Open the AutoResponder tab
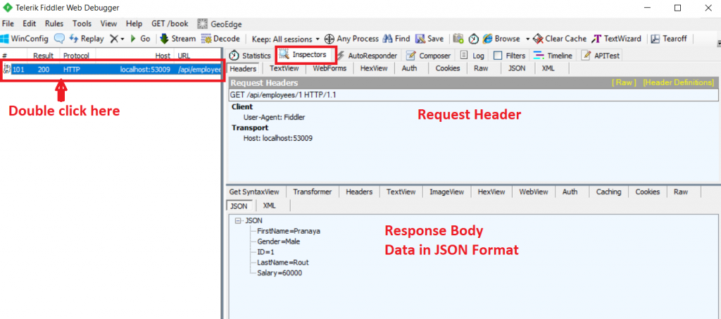The image size is (721, 319). [367, 56]
